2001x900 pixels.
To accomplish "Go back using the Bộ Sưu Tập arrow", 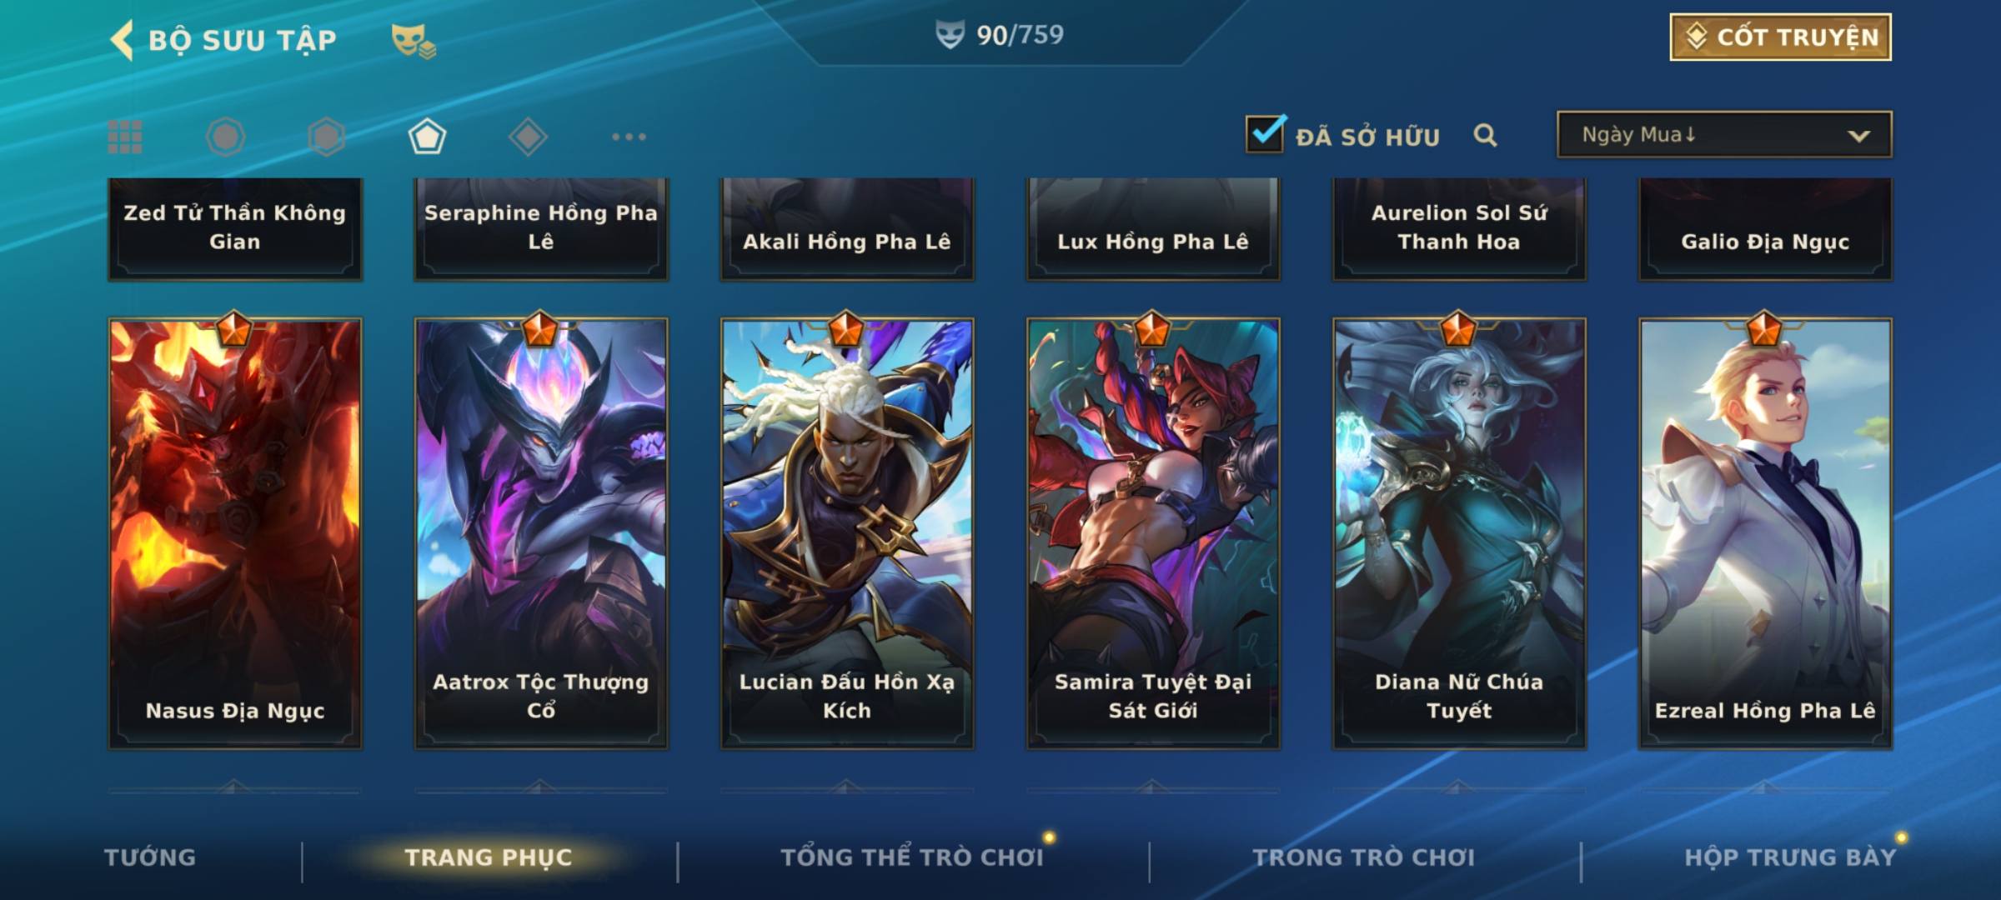I will click(123, 40).
